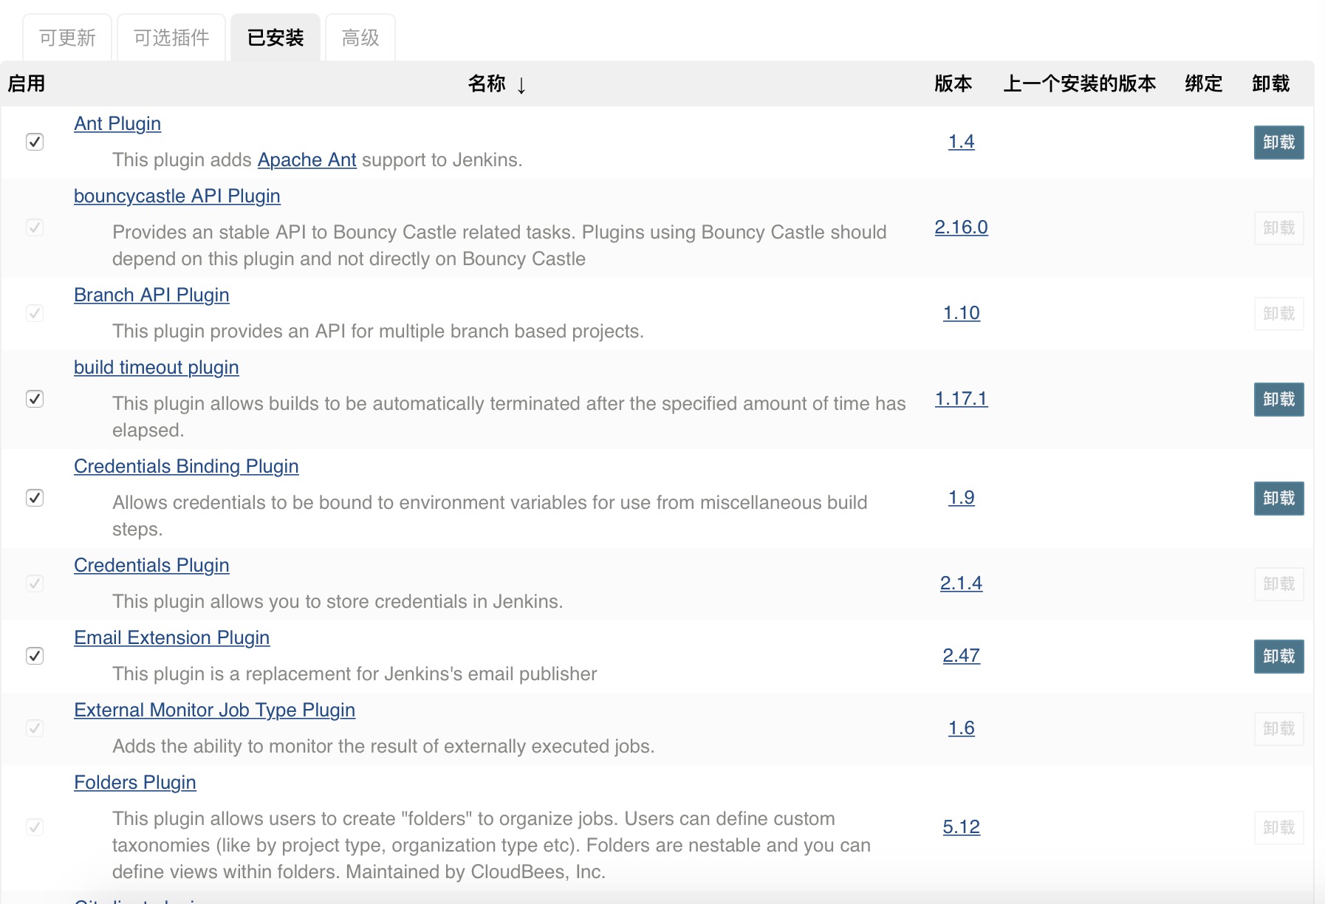Uninstall the Credentials Binding Plugin

[1278, 499]
